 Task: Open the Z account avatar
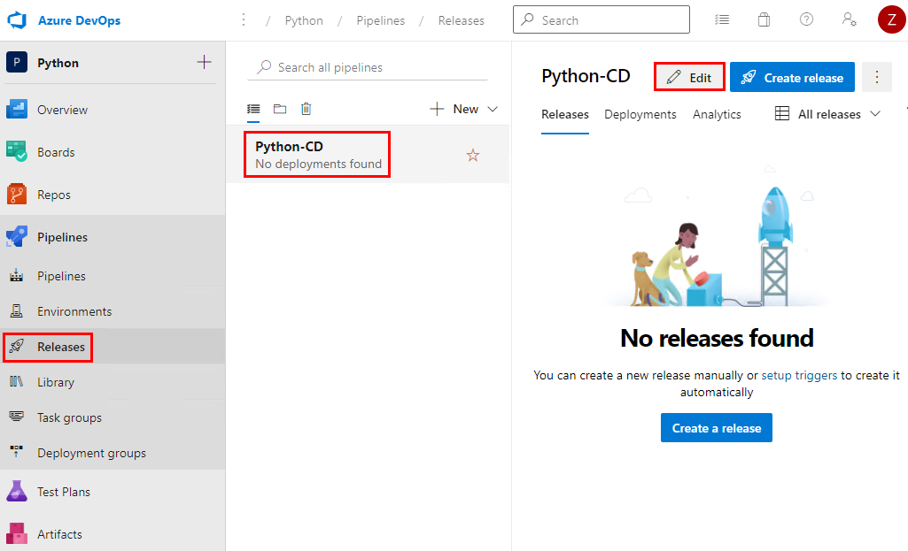pyautogui.click(x=891, y=19)
